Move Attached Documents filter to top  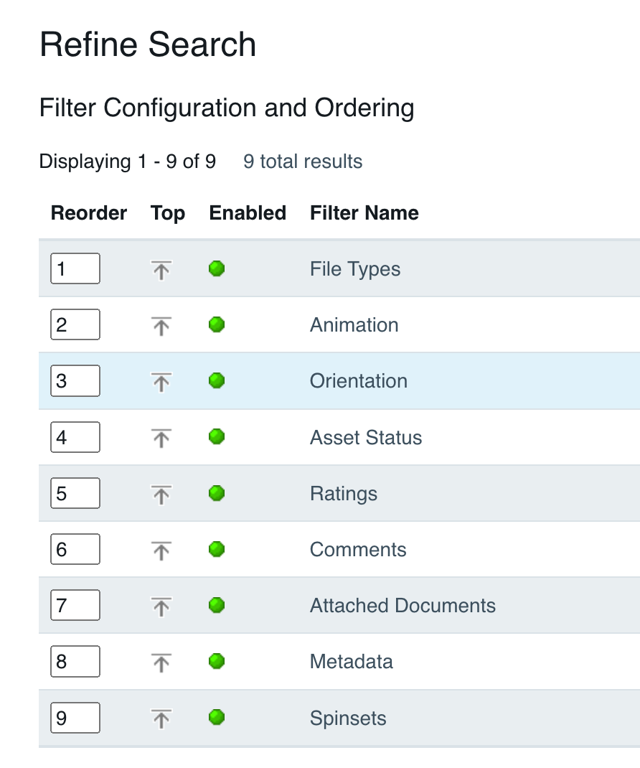[x=161, y=604]
